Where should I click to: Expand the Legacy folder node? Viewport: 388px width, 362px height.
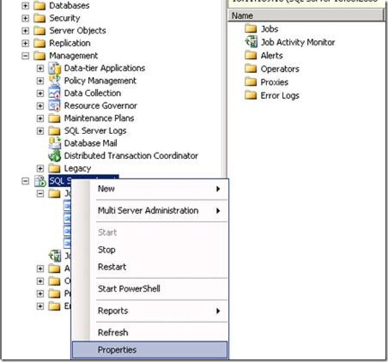click(40, 168)
